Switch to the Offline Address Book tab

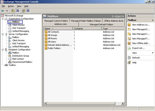(x=114, y=21)
